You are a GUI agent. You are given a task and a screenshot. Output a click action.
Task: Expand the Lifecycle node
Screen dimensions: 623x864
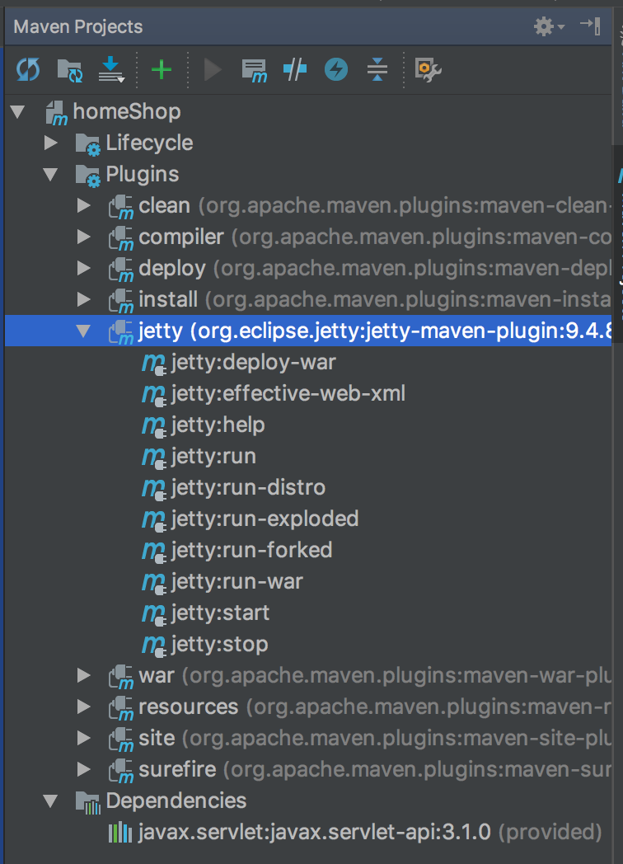(x=50, y=143)
